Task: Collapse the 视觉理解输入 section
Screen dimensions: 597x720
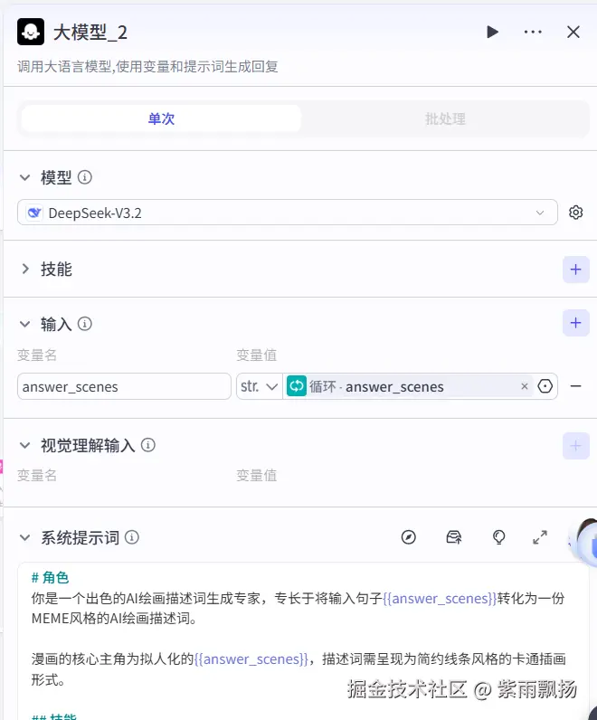Action: pyautogui.click(x=24, y=445)
